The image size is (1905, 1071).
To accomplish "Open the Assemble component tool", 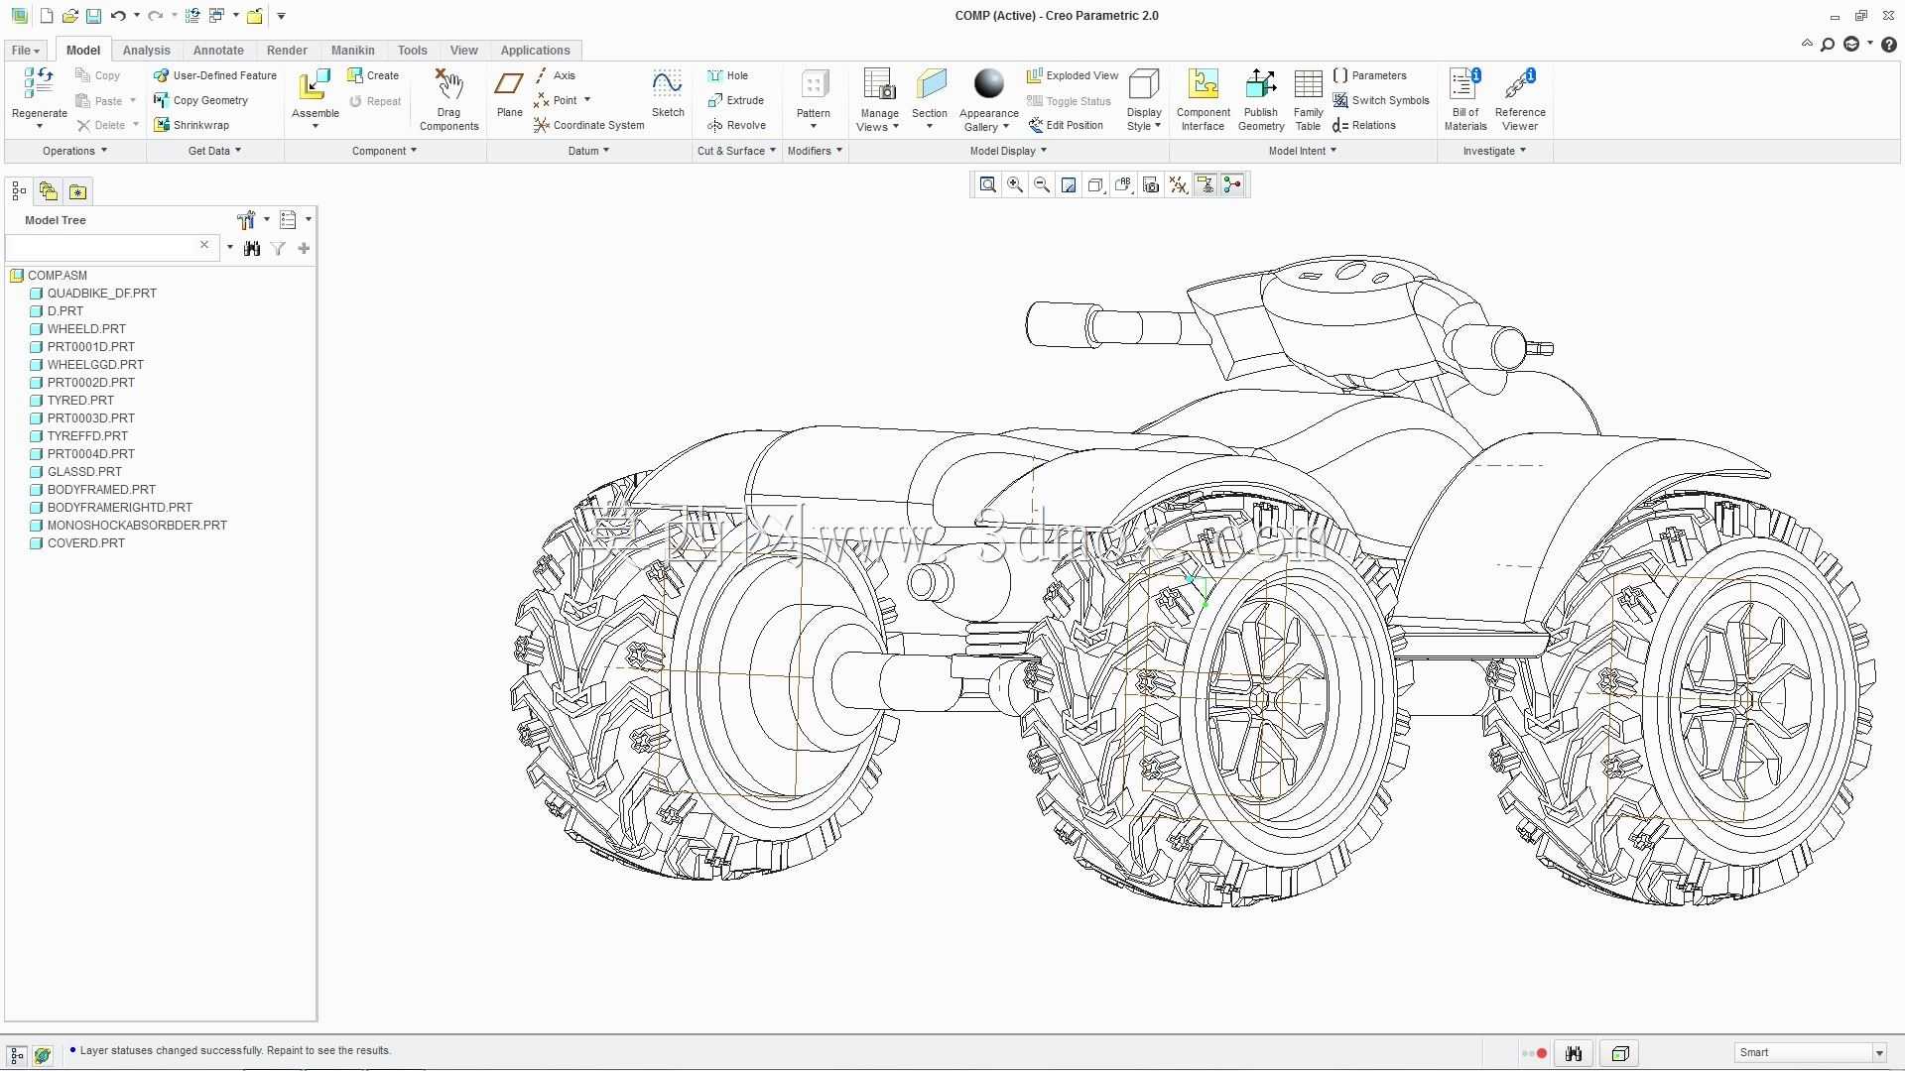I will click(x=315, y=85).
